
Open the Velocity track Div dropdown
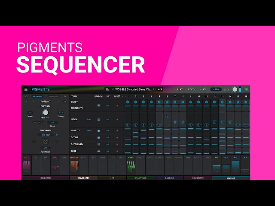(108, 130)
